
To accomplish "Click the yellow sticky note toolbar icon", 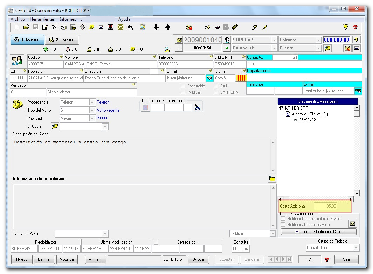I will (91, 27).
